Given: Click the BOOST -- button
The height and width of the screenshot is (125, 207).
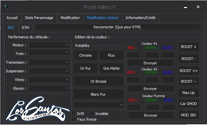Looking at the screenshot, I should [189, 81].
